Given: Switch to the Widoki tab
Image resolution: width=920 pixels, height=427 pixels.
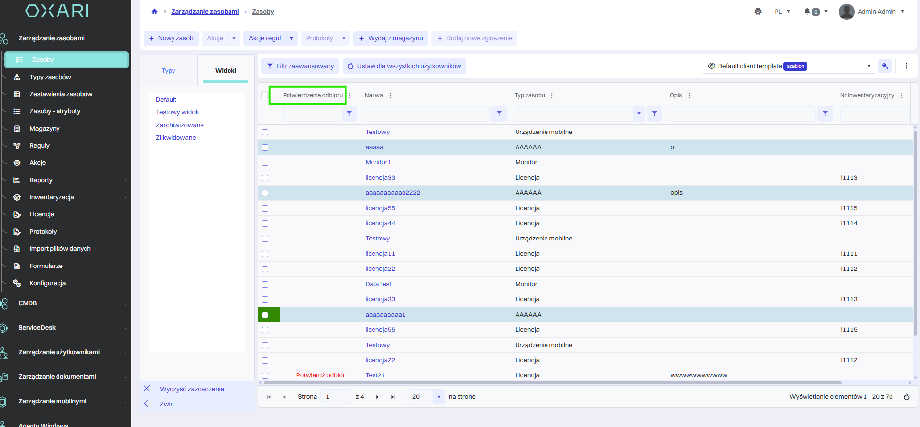Looking at the screenshot, I should [226, 70].
